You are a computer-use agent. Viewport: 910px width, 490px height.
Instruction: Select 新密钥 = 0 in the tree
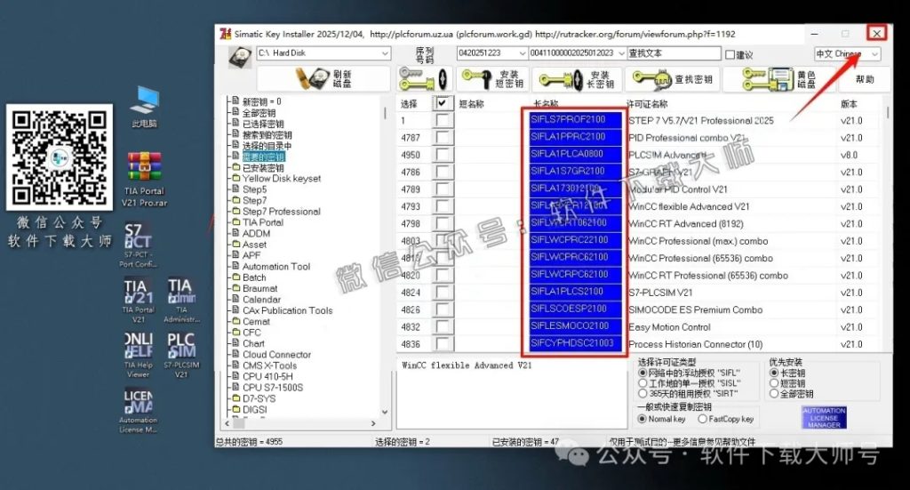pos(262,101)
